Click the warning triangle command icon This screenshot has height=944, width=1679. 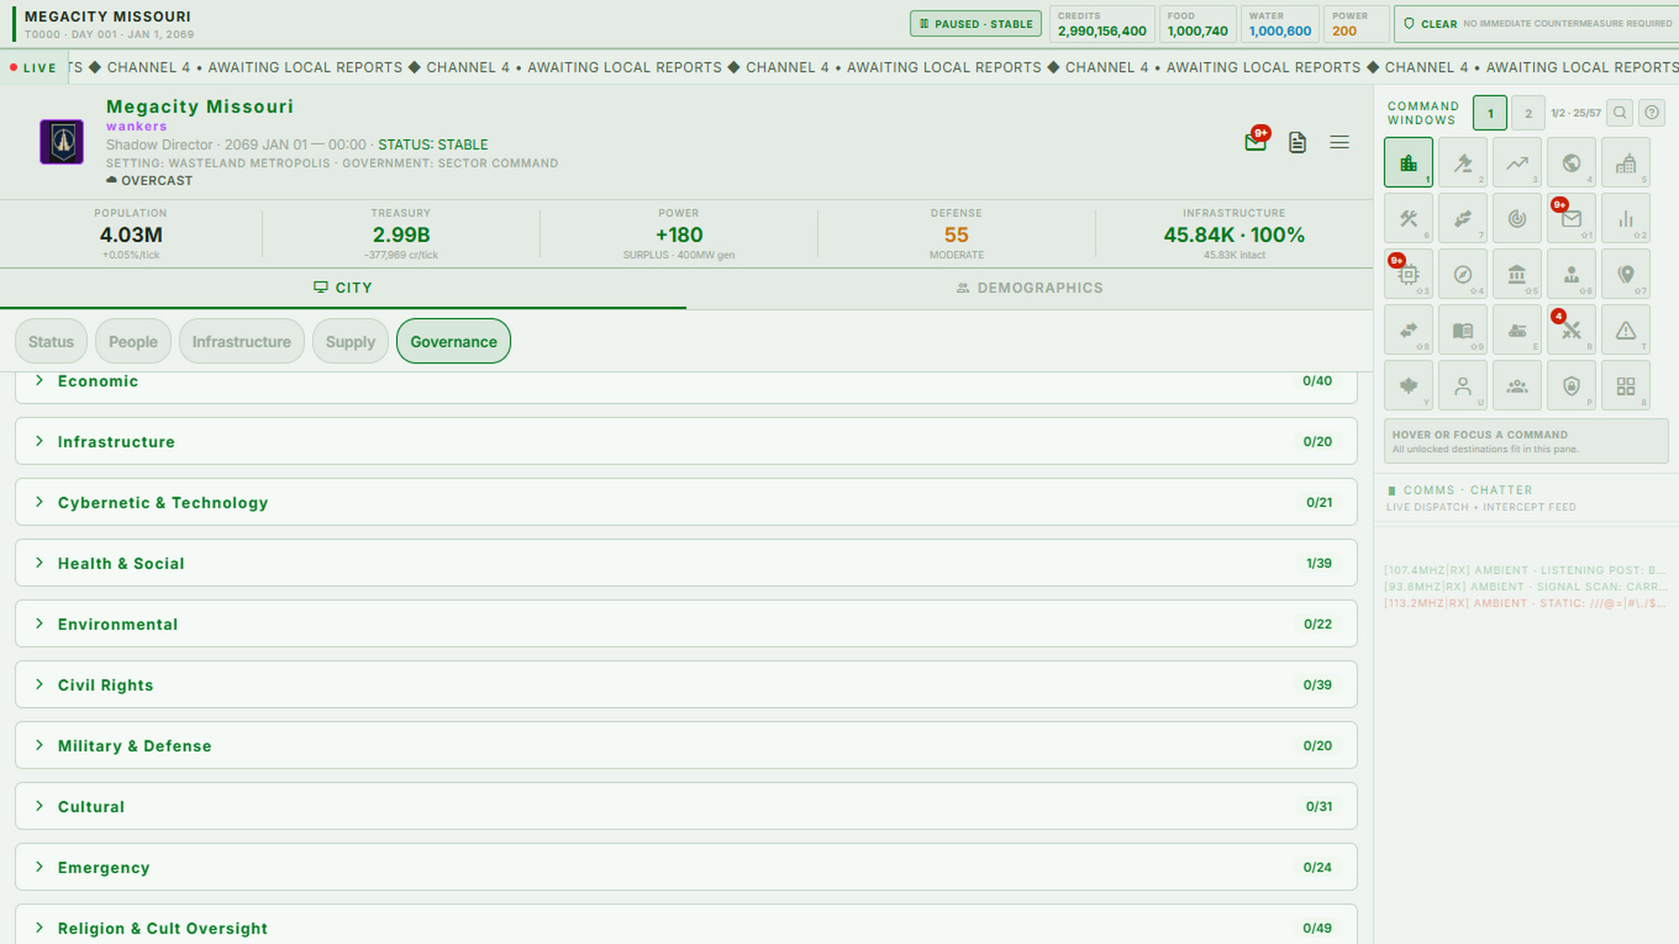pyautogui.click(x=1625, y=330)
